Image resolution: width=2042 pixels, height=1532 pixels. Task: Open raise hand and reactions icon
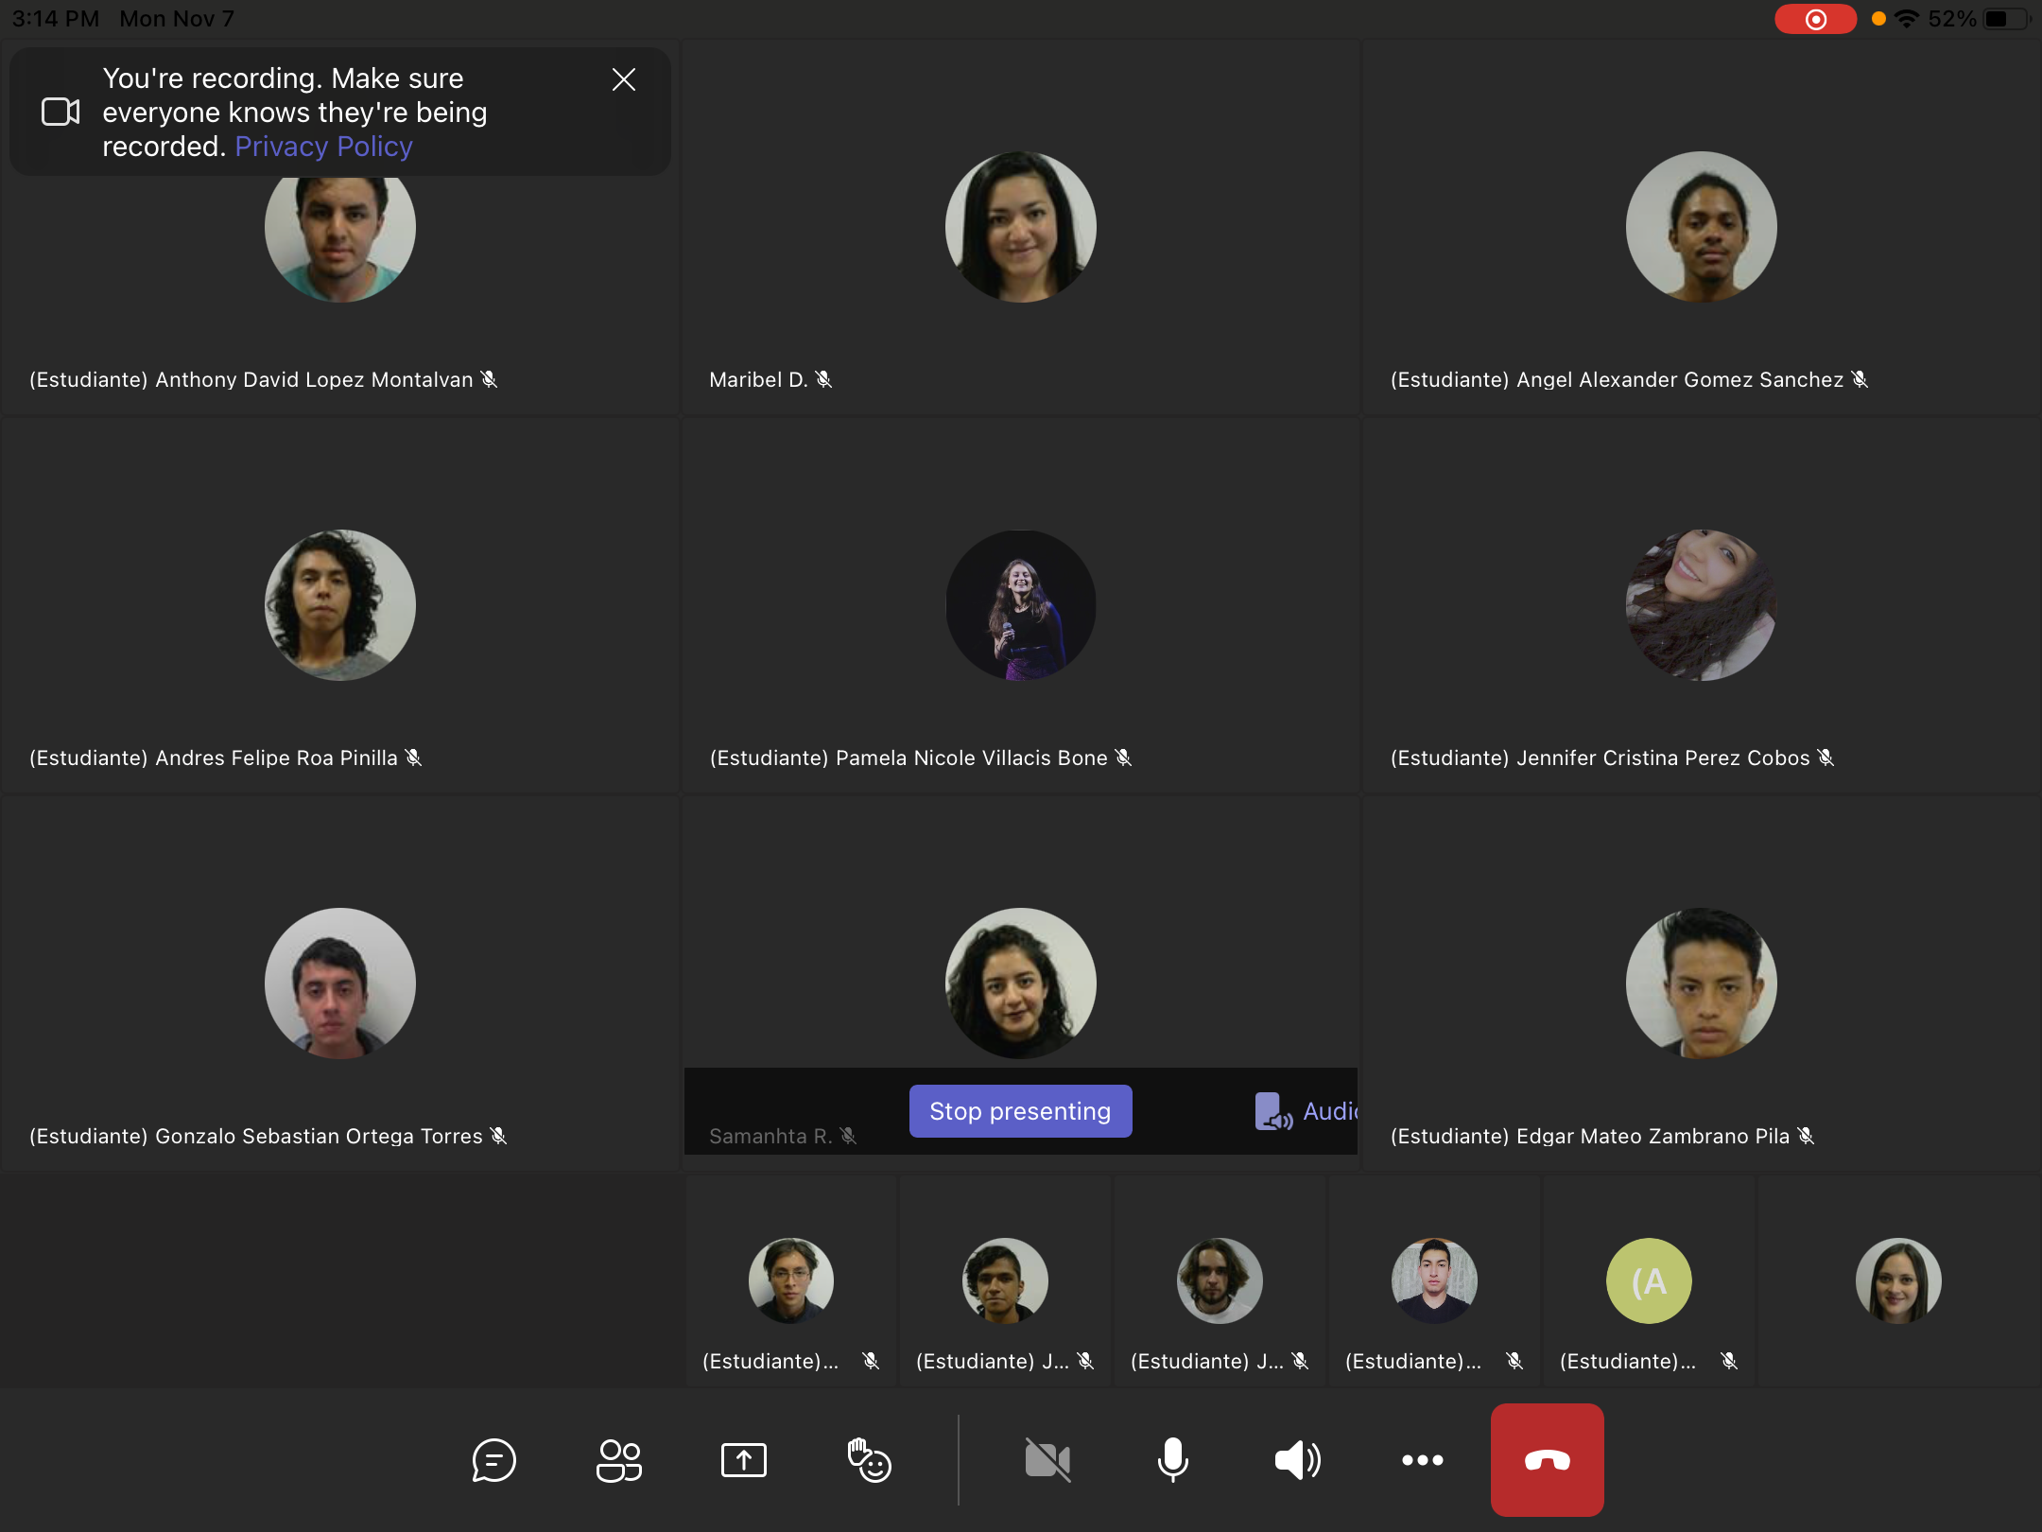tap(869, 1460)
